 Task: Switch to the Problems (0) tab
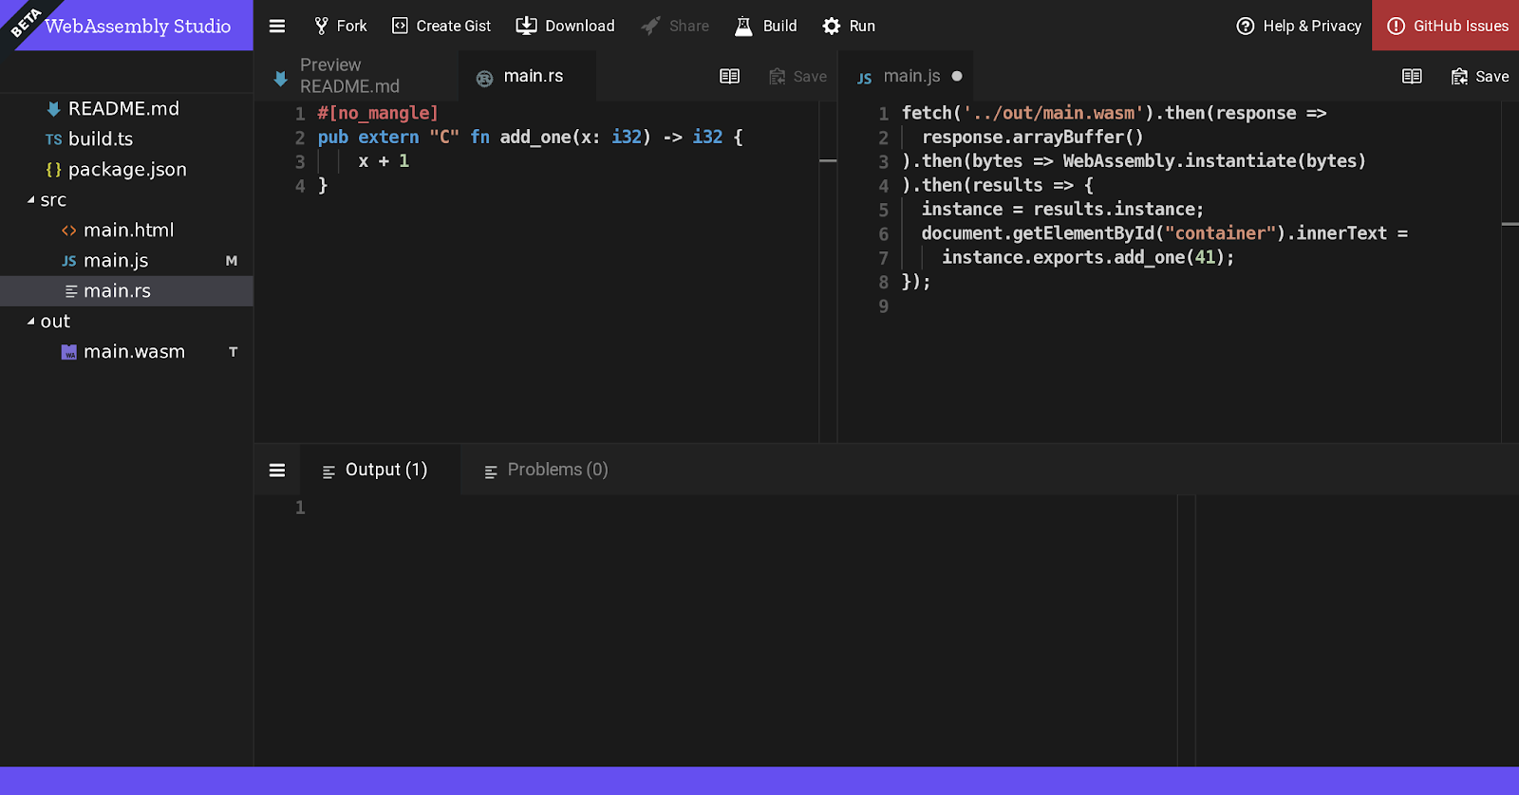pos(546,470)
